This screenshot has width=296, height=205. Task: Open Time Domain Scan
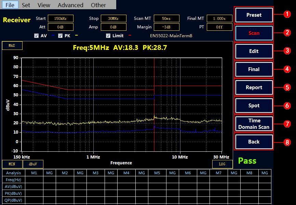coord(254,124)
